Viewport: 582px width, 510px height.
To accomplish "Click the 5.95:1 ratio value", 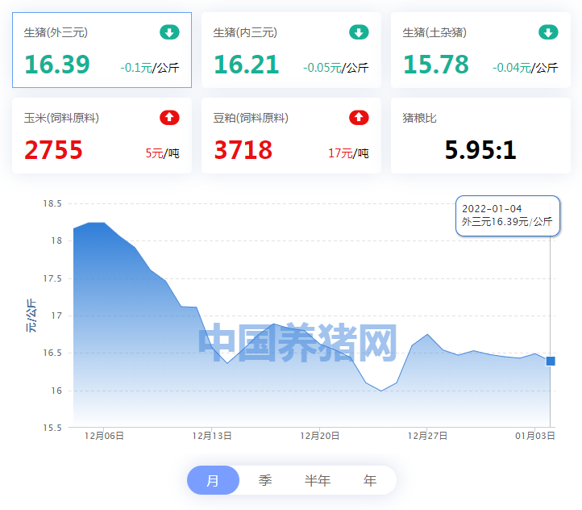I will coord(480,150).
